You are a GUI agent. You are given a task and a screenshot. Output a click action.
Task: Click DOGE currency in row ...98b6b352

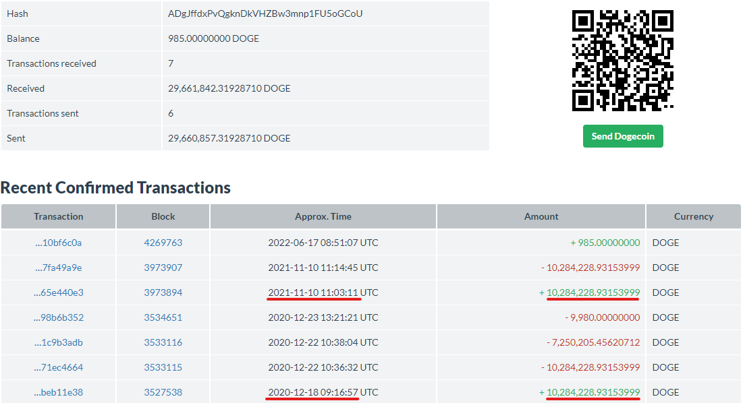666,317
